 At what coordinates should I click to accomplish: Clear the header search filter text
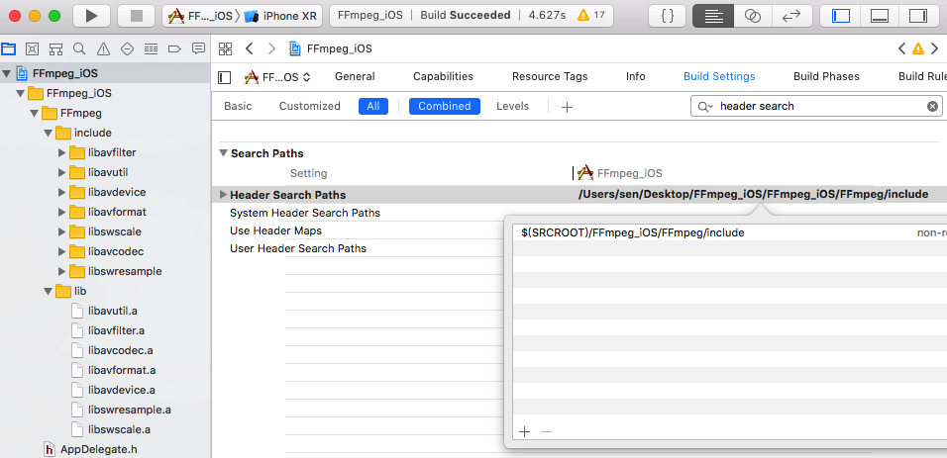click(x=932, y=106)
